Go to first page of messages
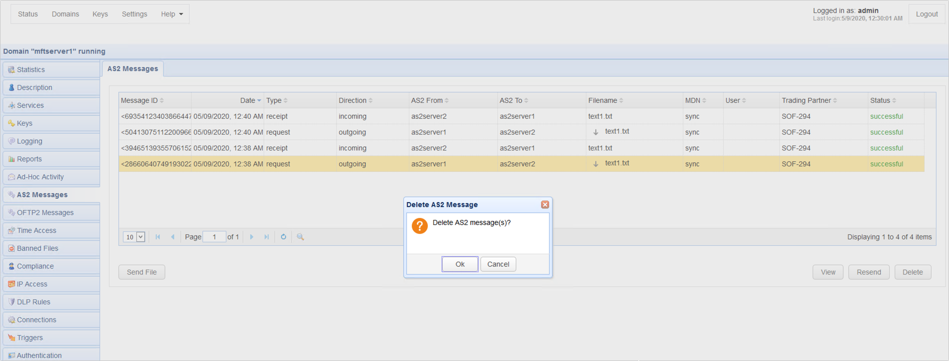949x361 pixels. (158, 237)
